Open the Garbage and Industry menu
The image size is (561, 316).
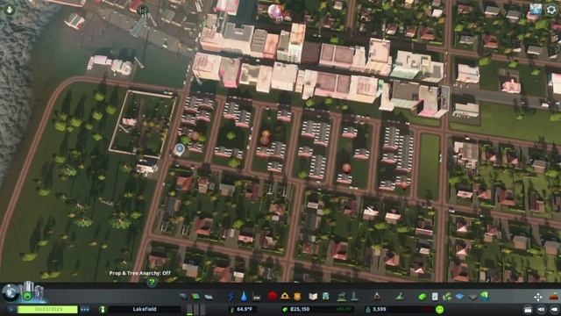point(257,297)
